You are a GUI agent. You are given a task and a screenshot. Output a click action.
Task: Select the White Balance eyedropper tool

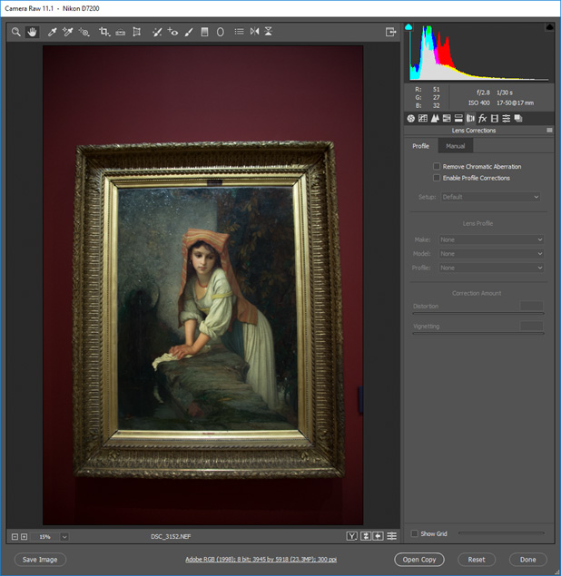(52, 32)
